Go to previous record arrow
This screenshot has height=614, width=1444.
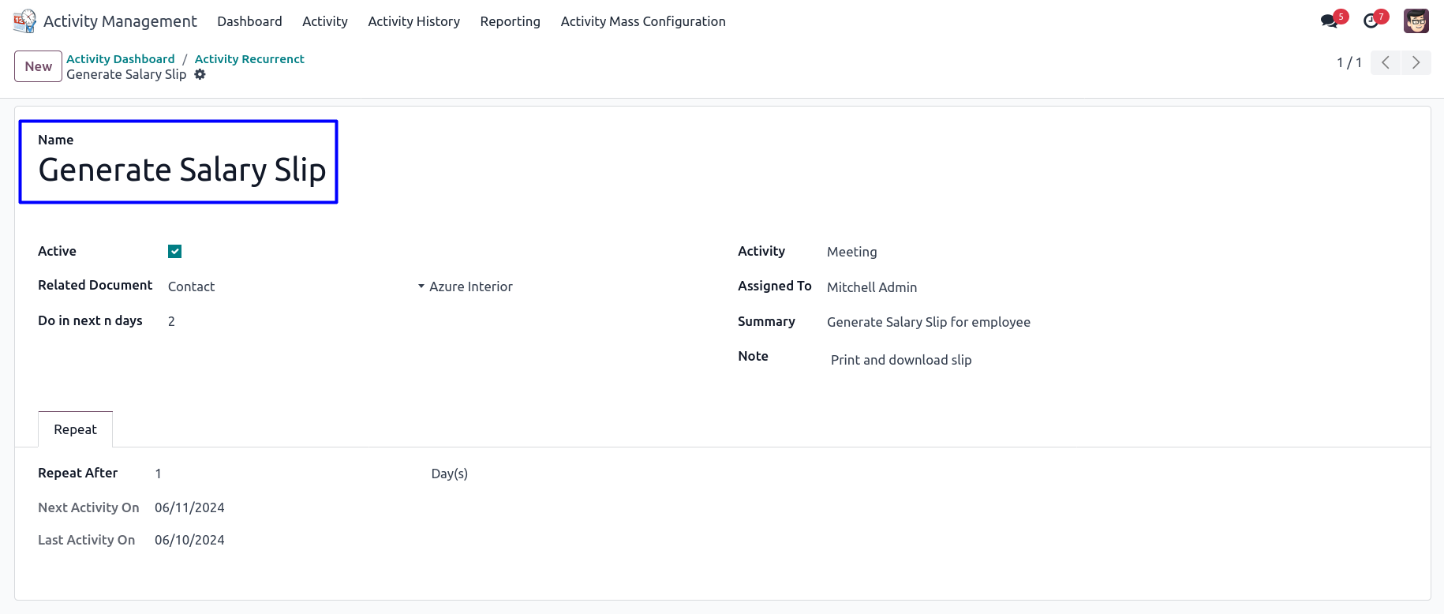coord(1386,62)
